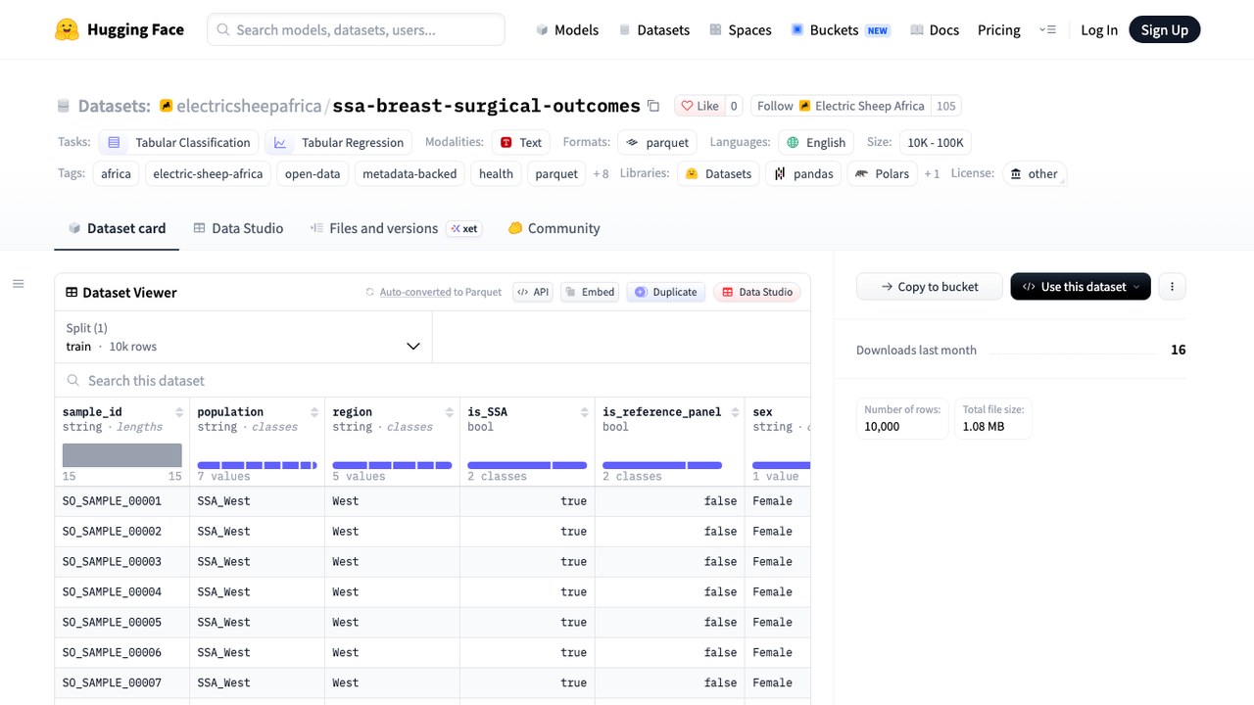
Task: Open the more navigation menu icon
Action: tap(1048, 29)
